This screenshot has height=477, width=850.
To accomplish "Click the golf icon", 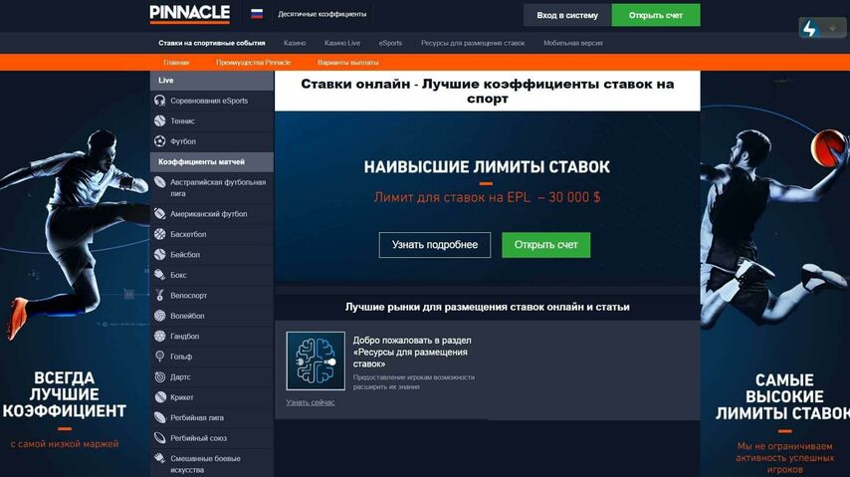I will click(x=160, y=357).
